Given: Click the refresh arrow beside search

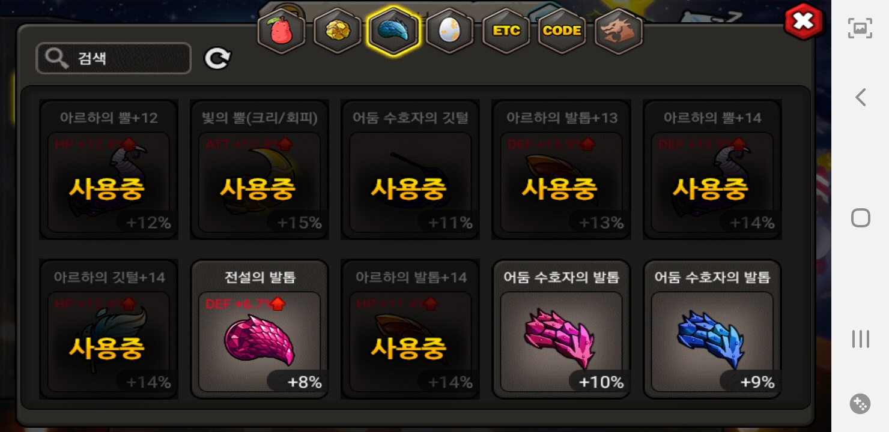Looking at the screenshot, I should point(217,58).
